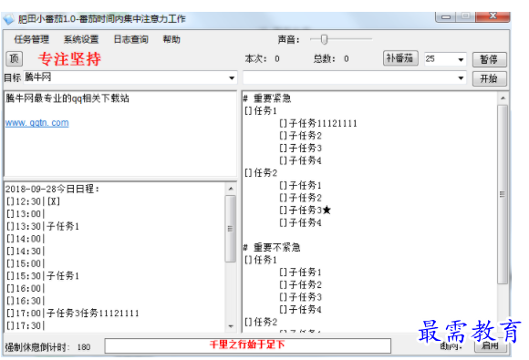Select 子任务1 under 重要紧急 任务2
The height and width of the screenshot is (360, 529).
[301, 185]
